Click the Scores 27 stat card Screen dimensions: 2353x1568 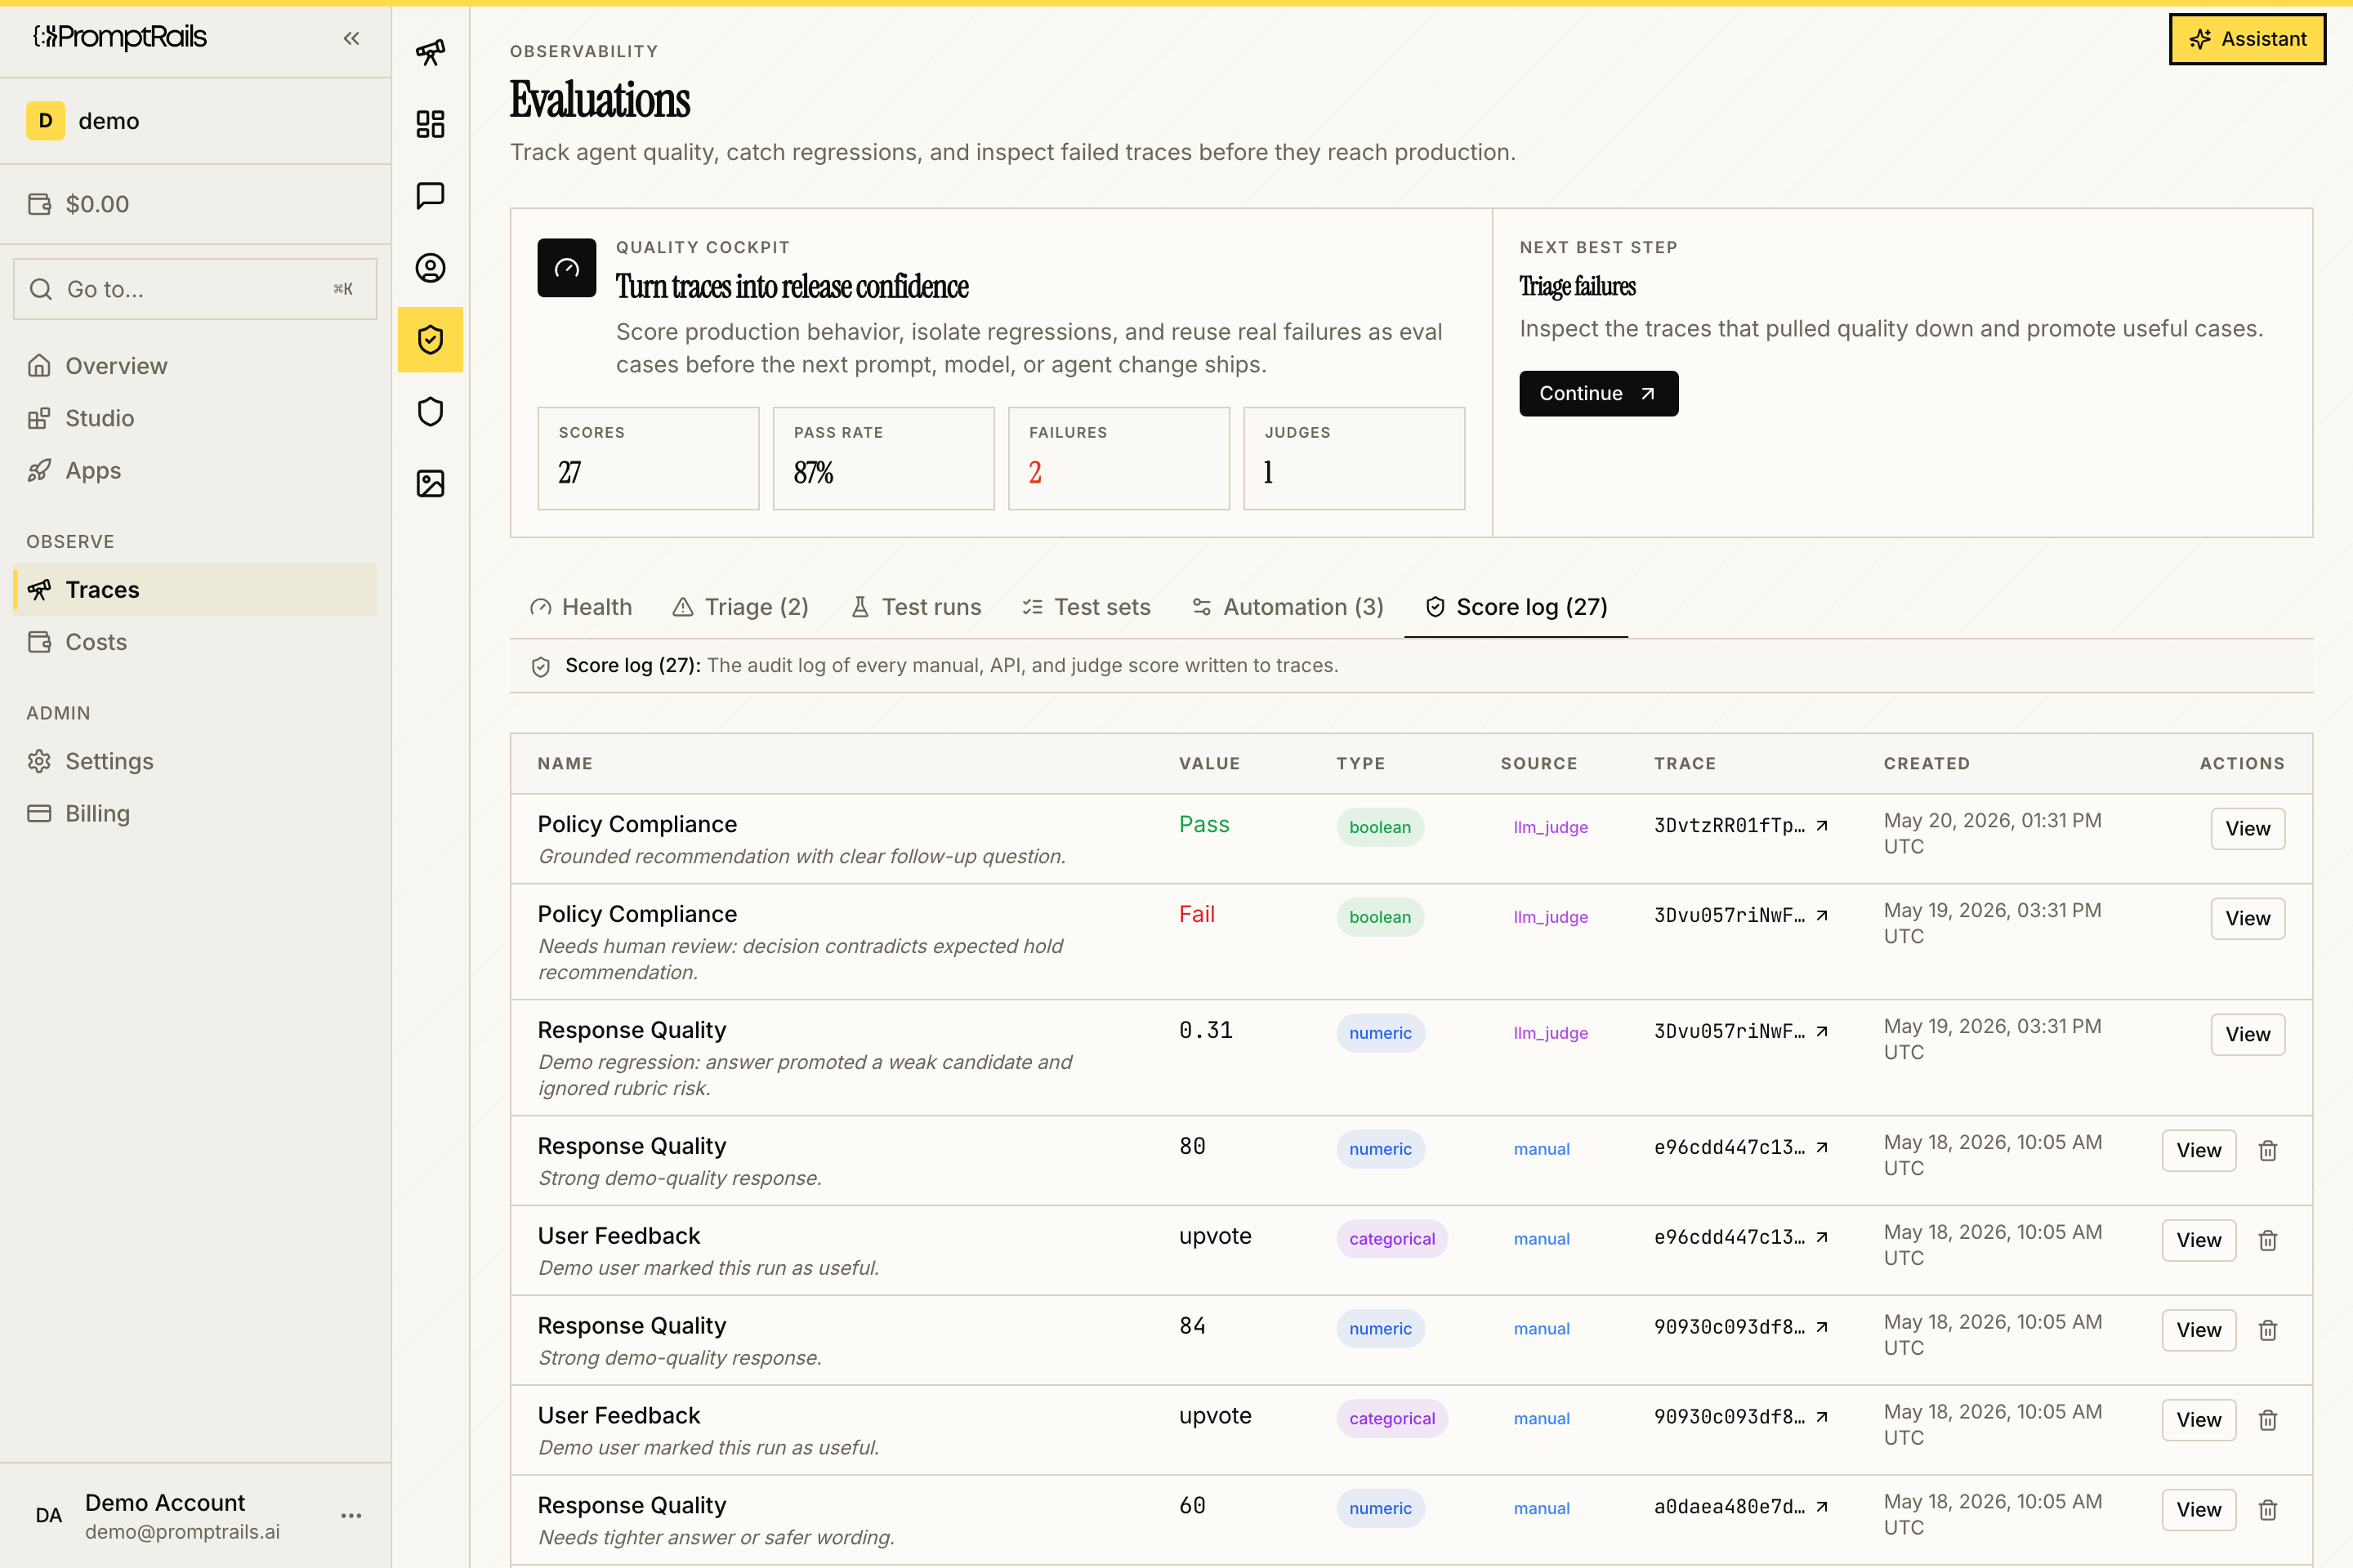[648, 458]
